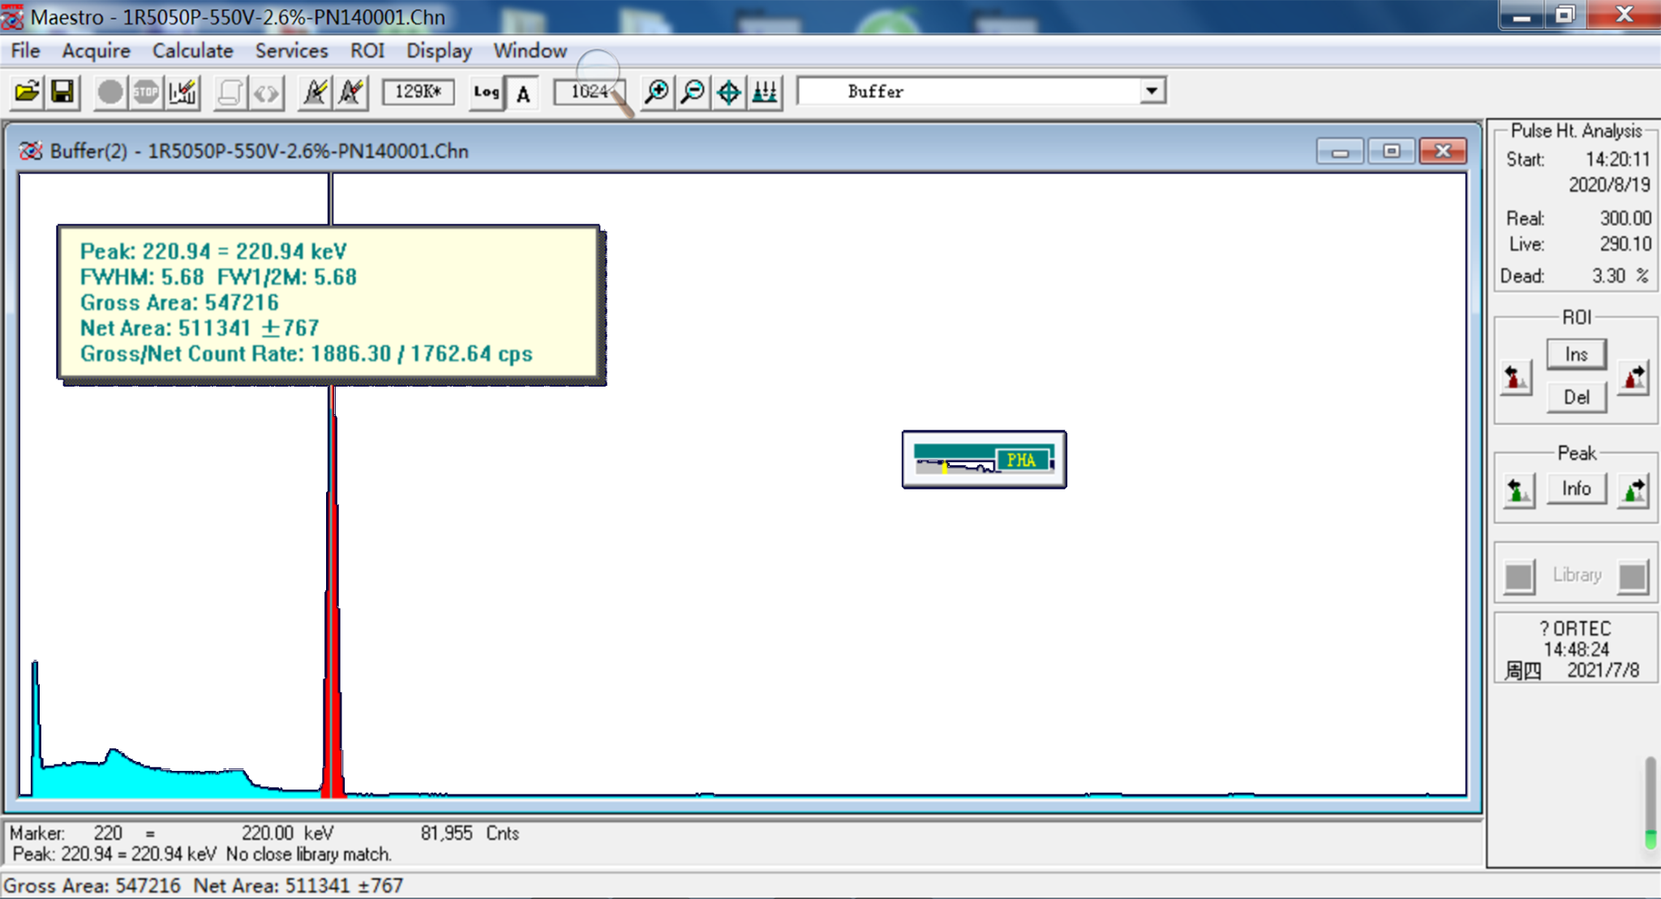Click the next library gray square icon
Image resolution: width=1661 pixels, height=899 pixels.
coord(1633,577)
